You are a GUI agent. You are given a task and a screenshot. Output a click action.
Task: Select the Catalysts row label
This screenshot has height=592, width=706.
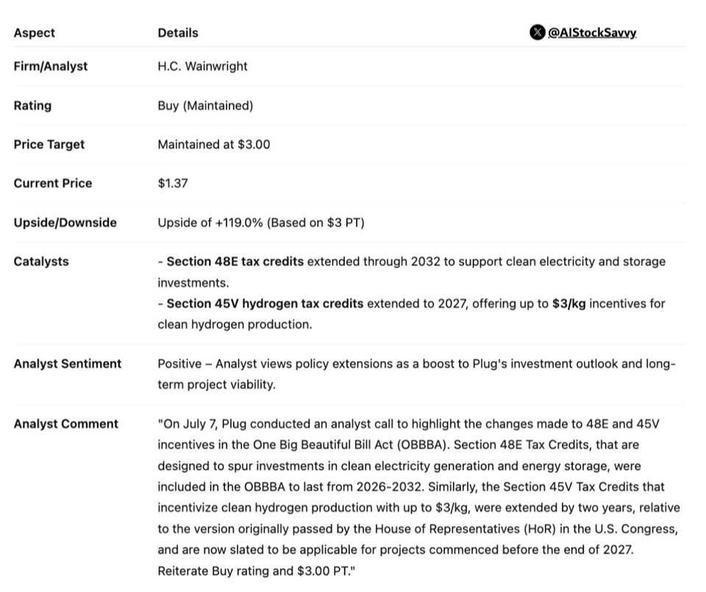tap(40, 262)
